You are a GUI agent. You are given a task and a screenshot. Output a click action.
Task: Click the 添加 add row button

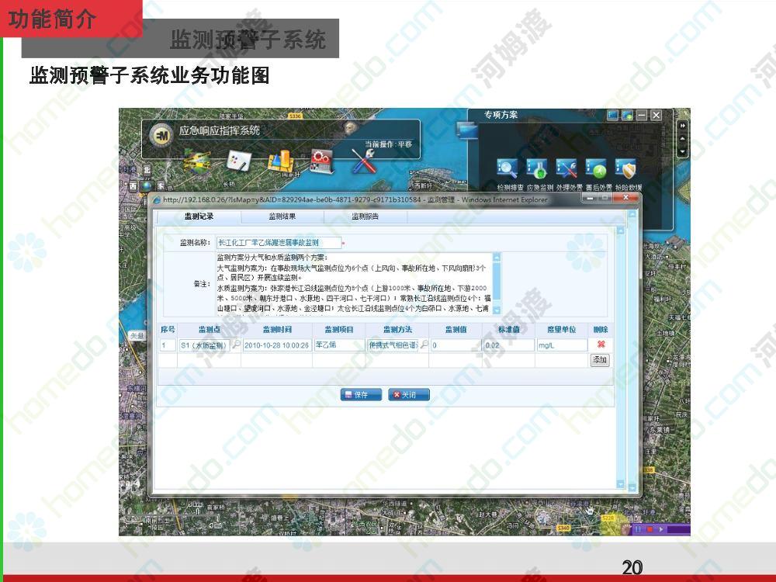coord(600,360)
